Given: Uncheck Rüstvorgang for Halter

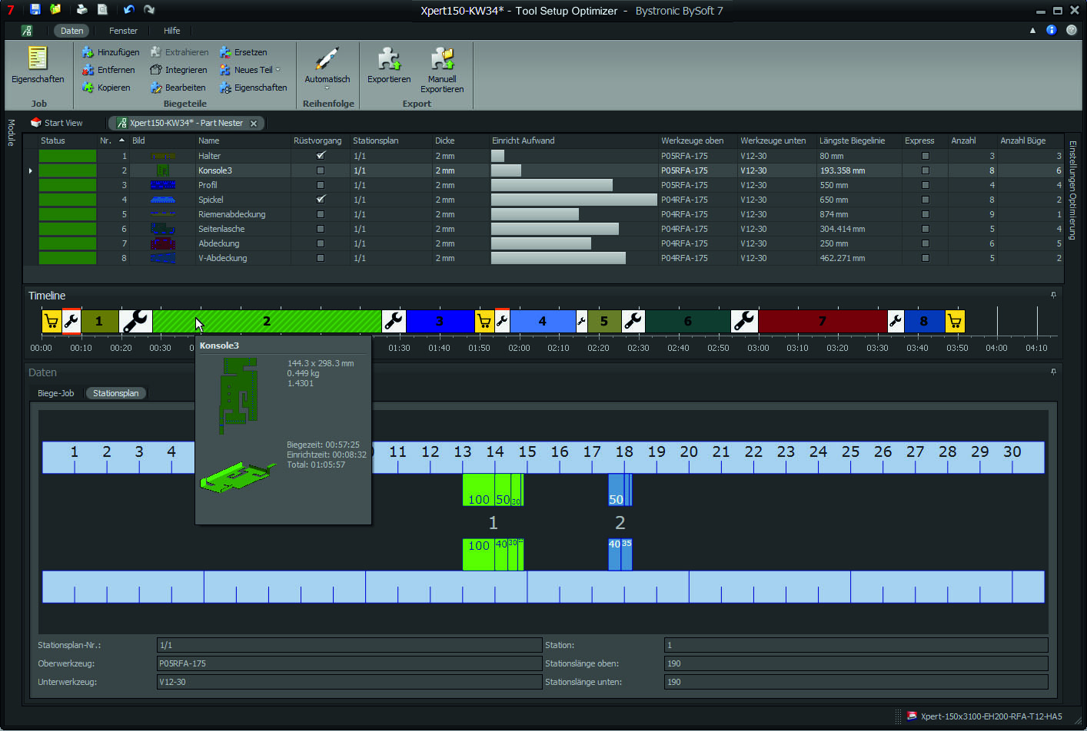Looking at the screenshot, I should click(x=321, y=156).
